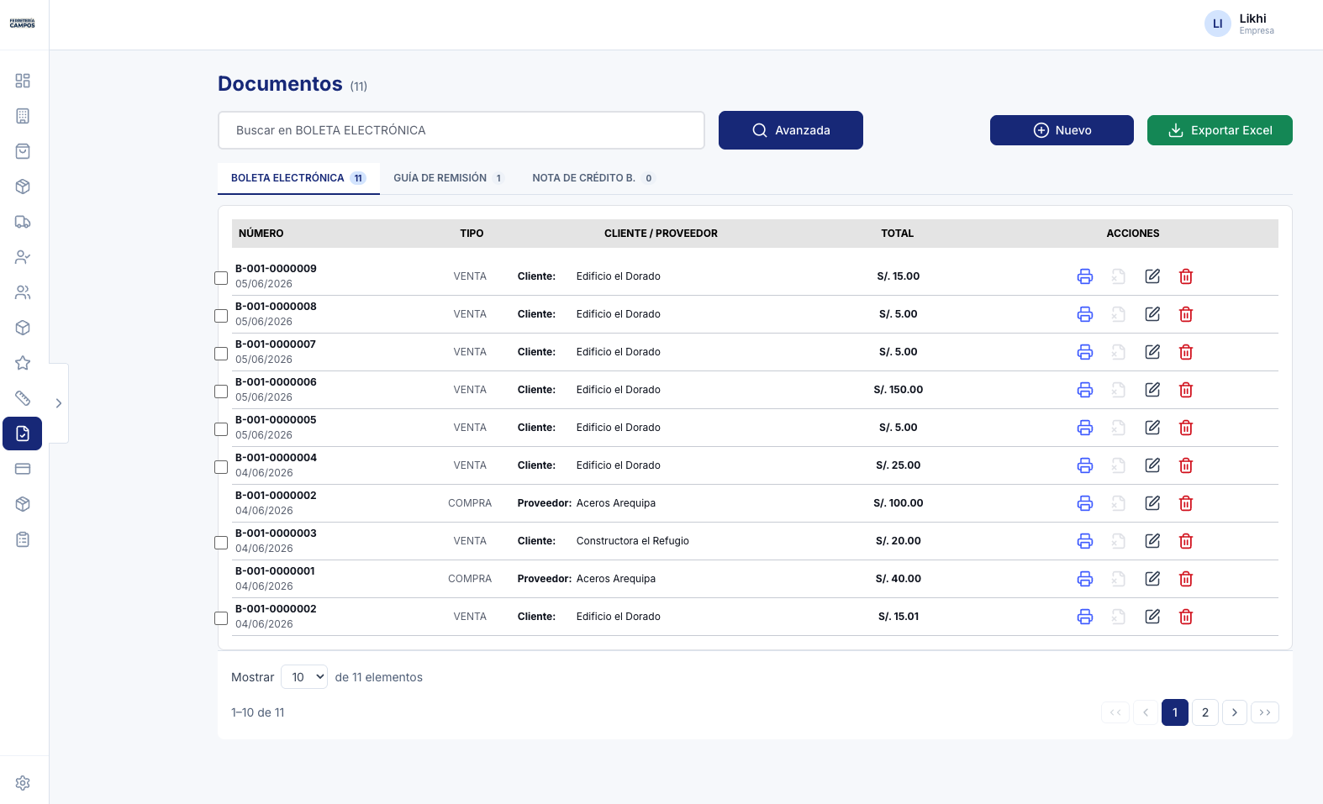Open settings gear in sidebar bottom

[23, 783]
